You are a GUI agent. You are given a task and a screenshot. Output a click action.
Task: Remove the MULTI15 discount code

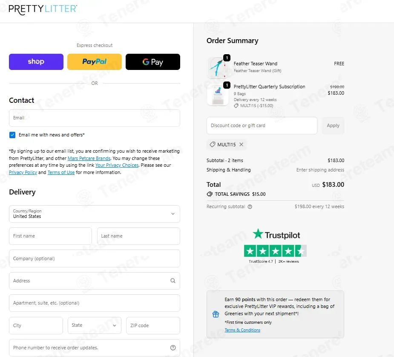241,145
